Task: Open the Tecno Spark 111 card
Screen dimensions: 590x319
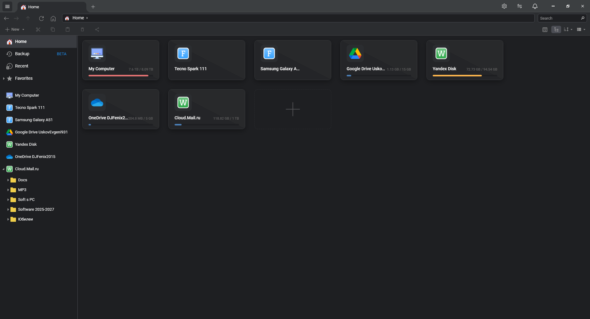Action: point(207,60)
